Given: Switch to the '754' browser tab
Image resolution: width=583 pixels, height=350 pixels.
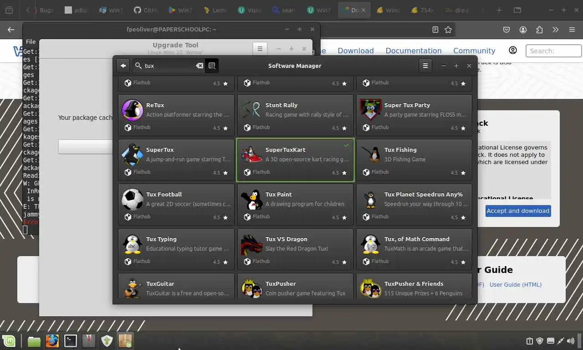Looking at the screenshot, I should (423, 10).
